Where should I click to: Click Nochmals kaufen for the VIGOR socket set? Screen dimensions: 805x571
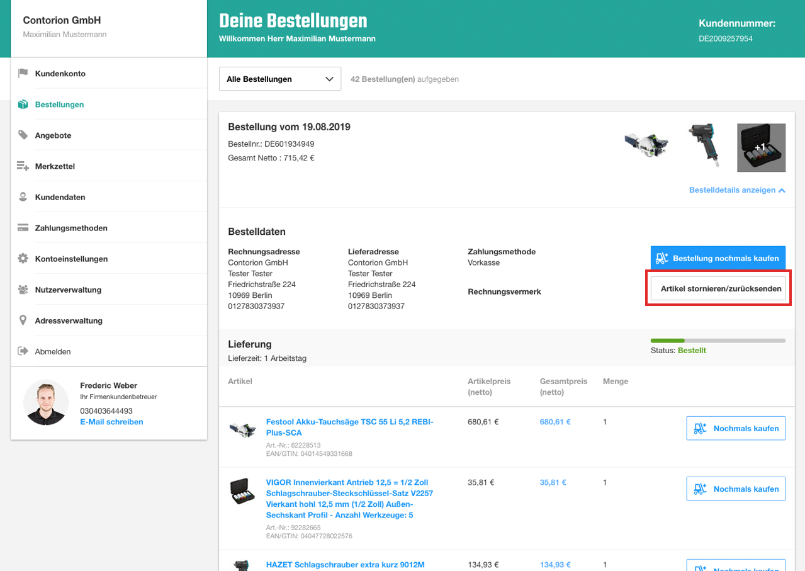(x=736, y=489)
